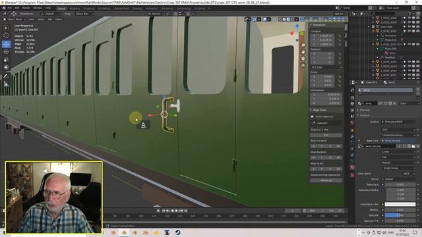
Task: Toggle eye visibility for 1_0032_dr03
Action: (x=409, y=66)
